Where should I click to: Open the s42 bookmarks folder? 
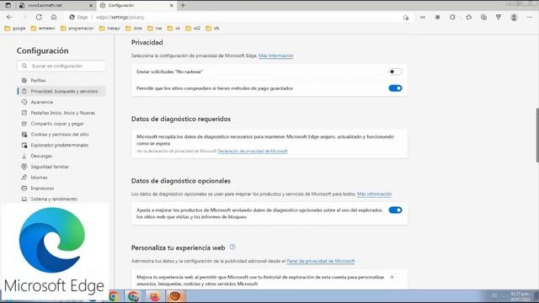(193, 28)
